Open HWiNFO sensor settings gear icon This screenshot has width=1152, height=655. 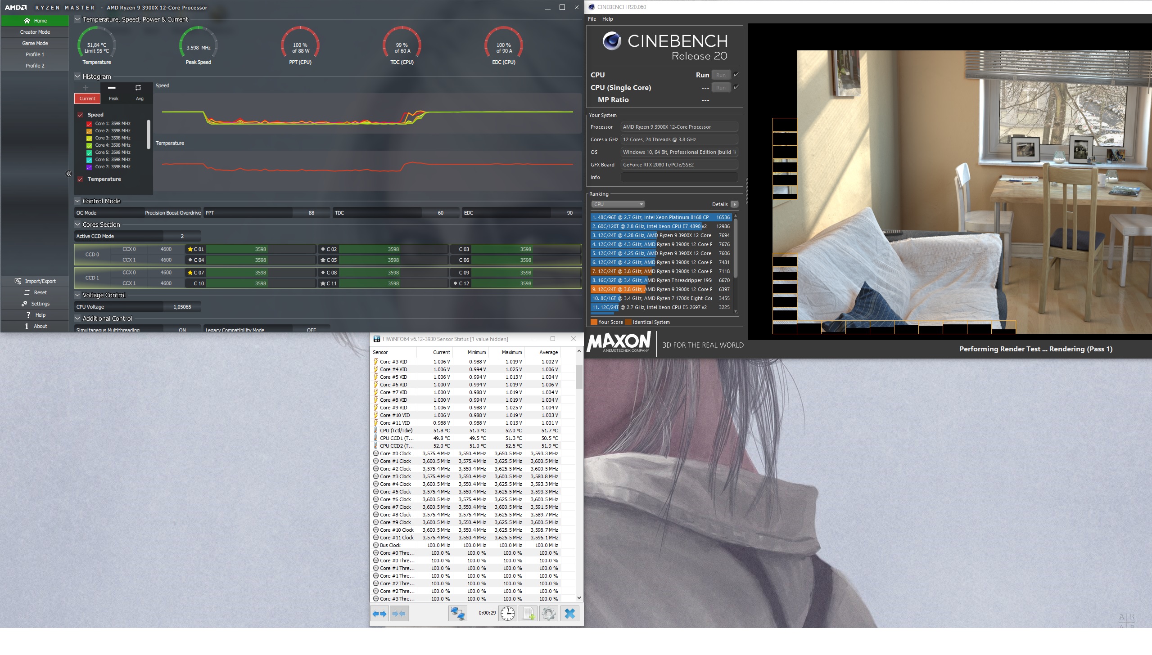[548, 614]
